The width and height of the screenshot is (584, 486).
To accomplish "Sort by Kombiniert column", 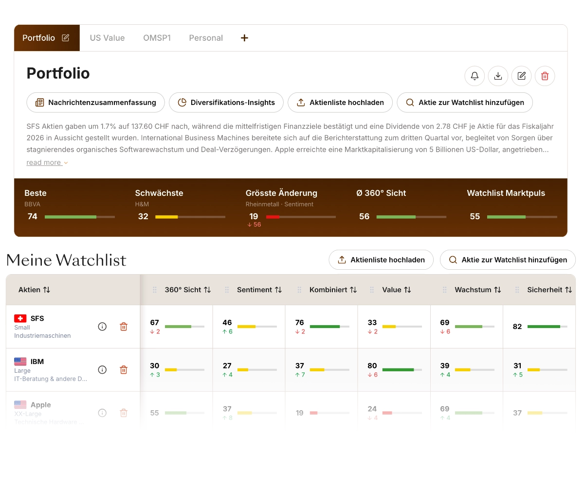I will tap(353, 290).
